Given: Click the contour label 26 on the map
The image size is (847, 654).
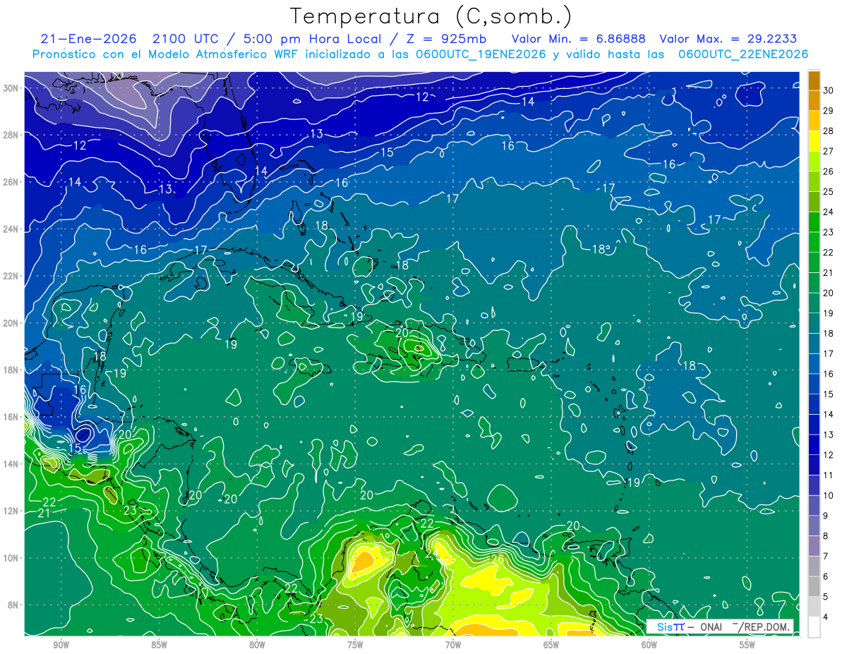Looking at the screenshot, I should point(497,559).
